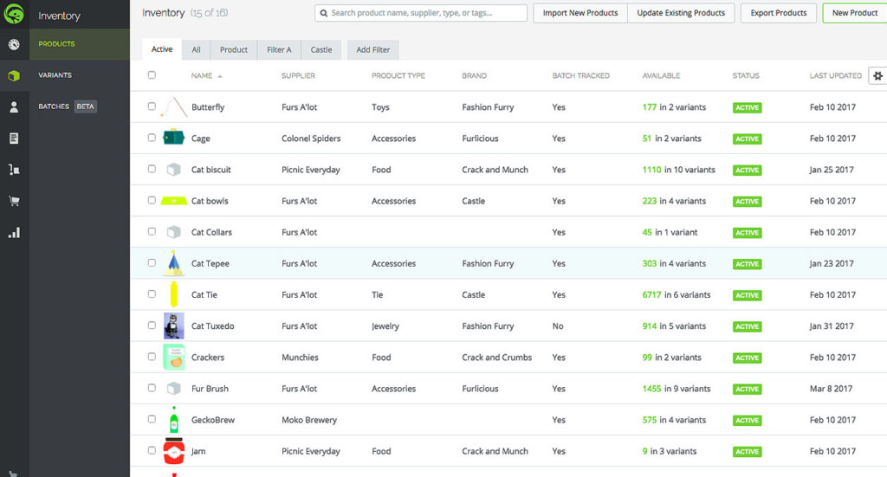Click the Cat Tuxedo product thumbnail

point(173,326)
